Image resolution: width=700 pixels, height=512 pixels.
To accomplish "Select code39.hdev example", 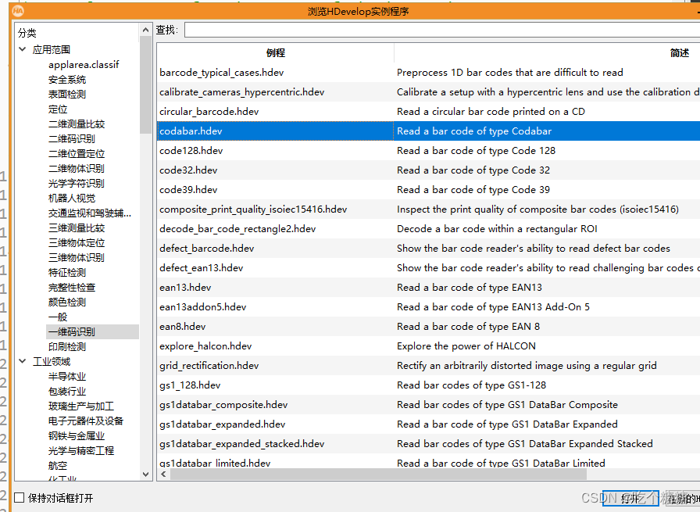I will (x=188, y=190).
